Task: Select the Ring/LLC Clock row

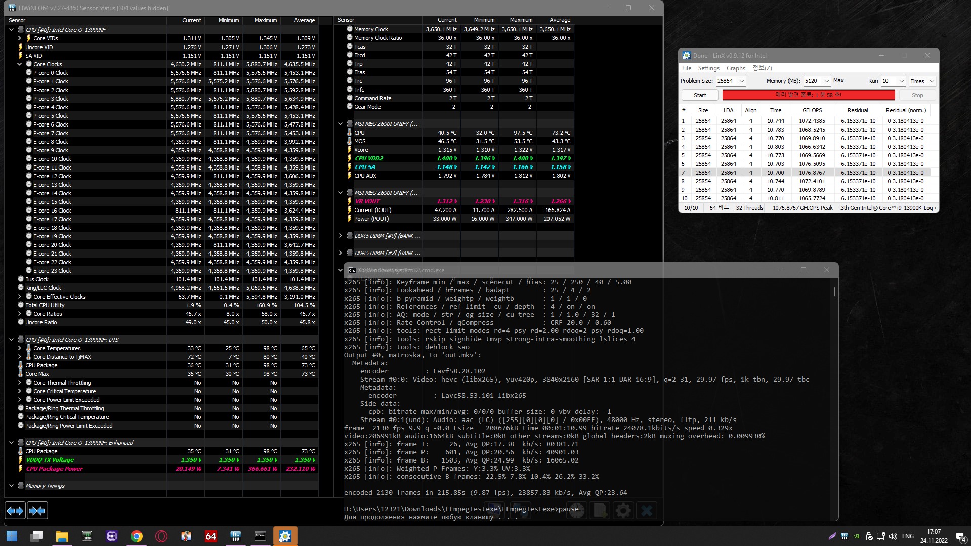Action: tap(162, 288)
